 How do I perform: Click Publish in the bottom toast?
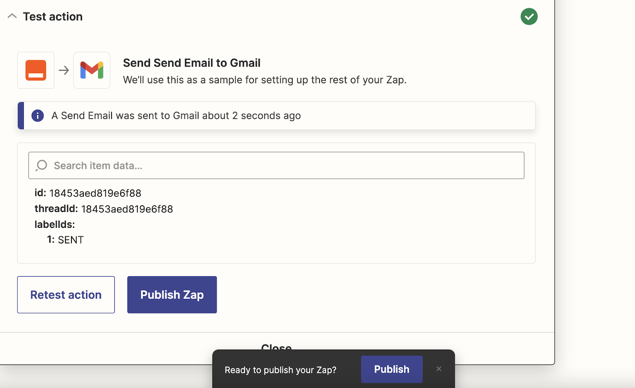pyautogui.click(x=392, y=369)
